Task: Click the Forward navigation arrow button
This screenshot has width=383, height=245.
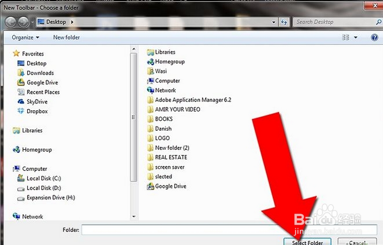Action: 23,22
